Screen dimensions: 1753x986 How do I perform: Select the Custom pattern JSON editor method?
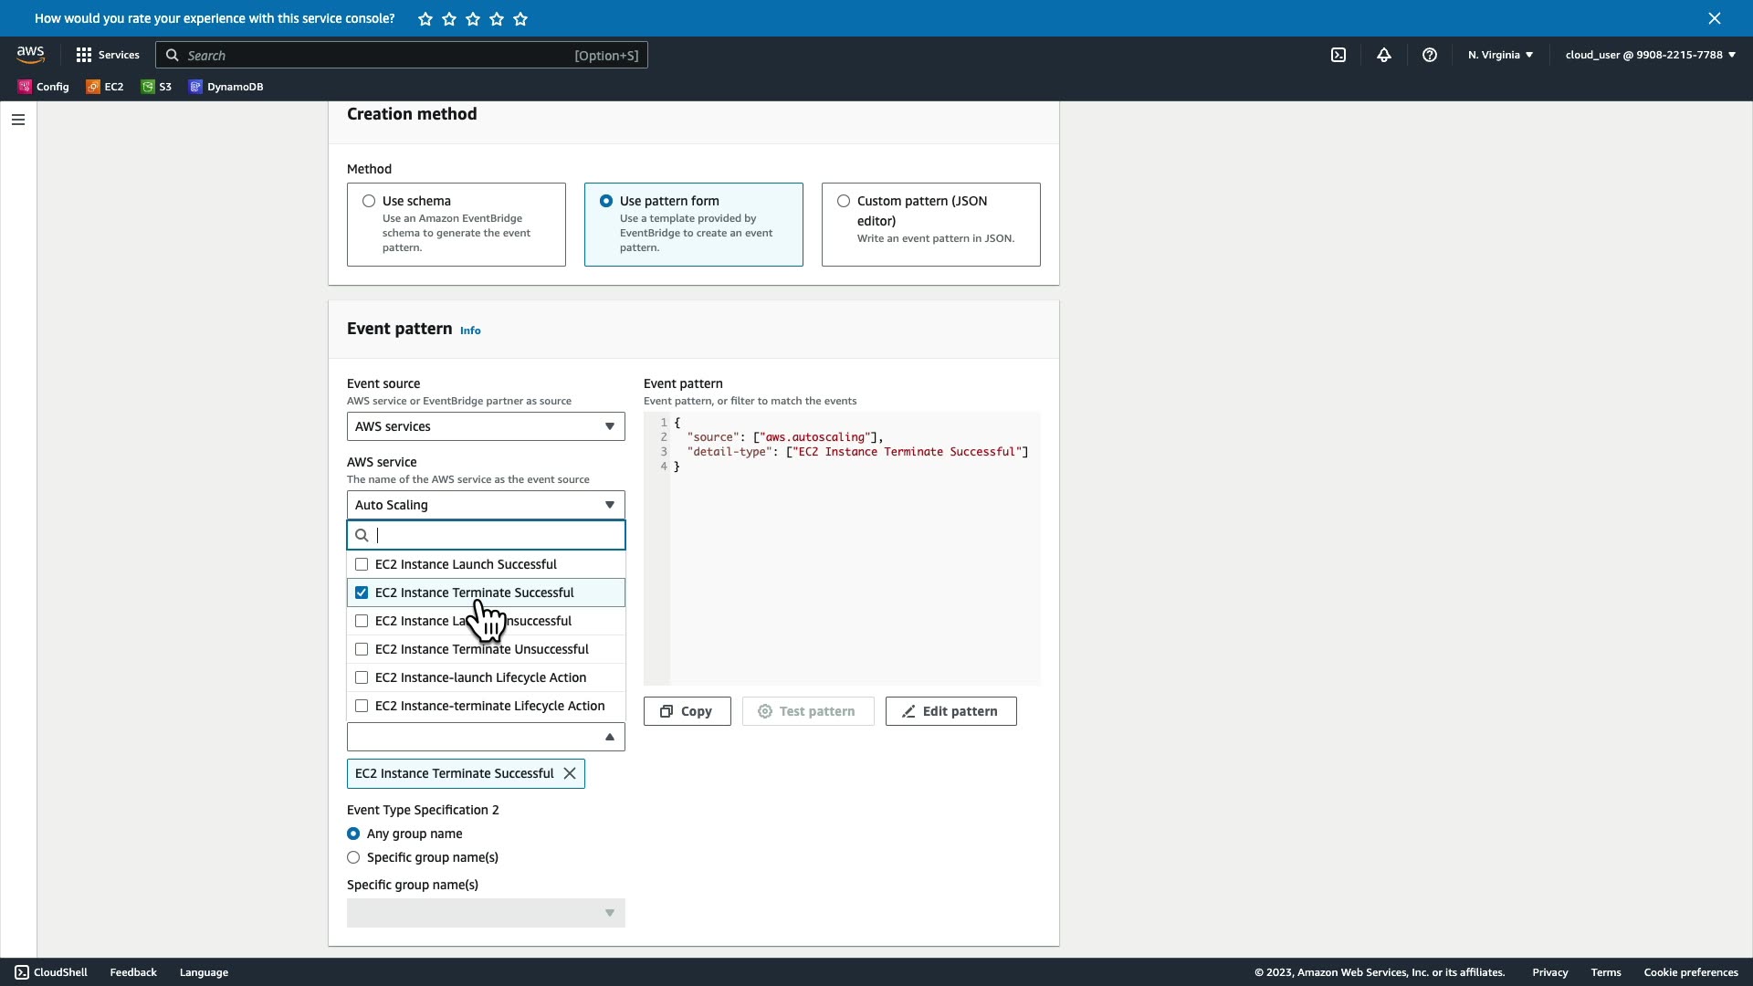(844, 201)
